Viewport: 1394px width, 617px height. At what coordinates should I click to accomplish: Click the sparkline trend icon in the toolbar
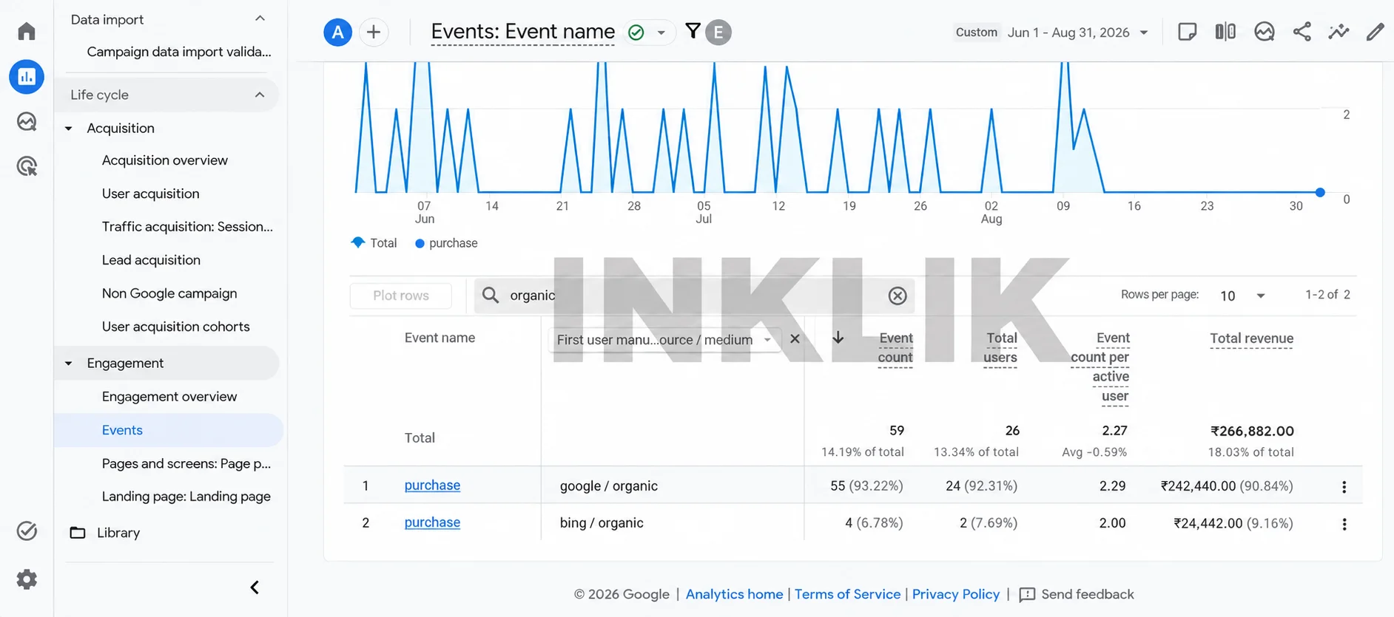click(1339, 32)
